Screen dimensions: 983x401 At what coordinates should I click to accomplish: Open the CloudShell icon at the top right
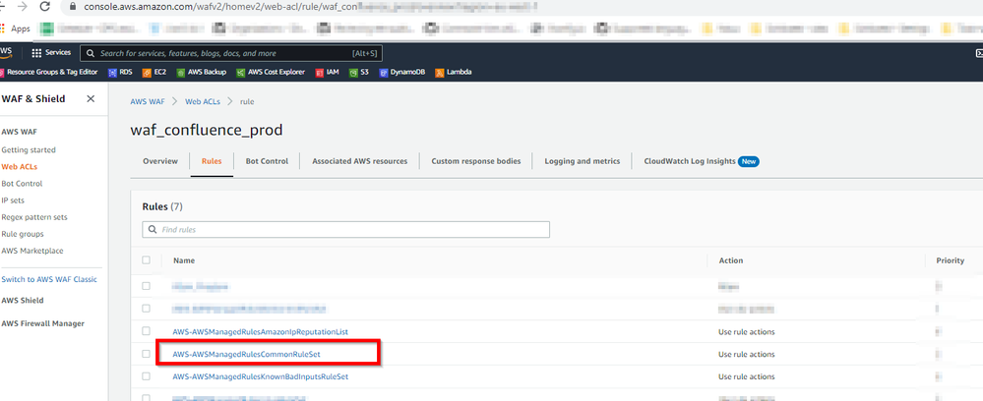(979, 53)
